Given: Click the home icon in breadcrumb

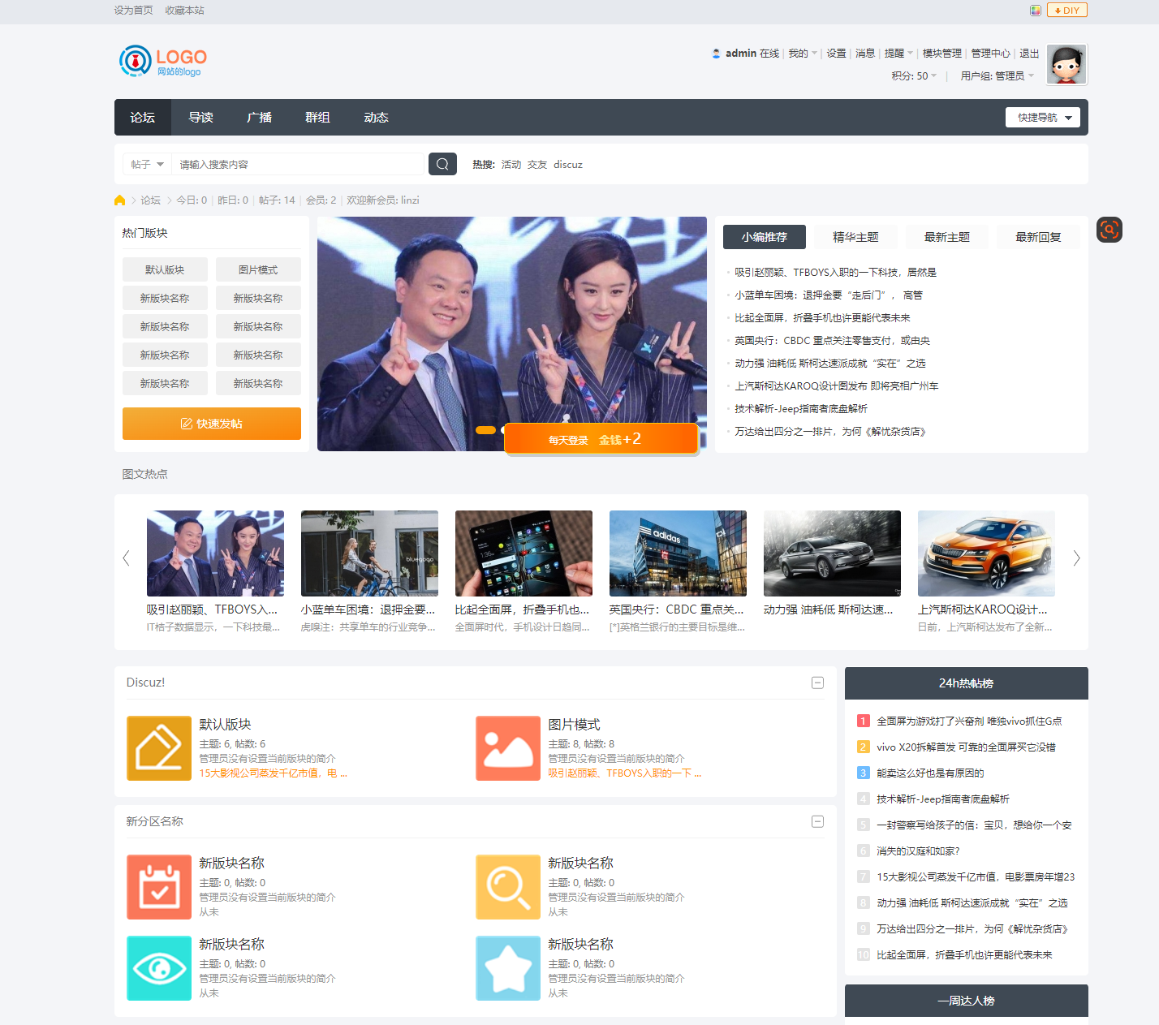Looking at the screenshot, I should [x=120, y=200].
